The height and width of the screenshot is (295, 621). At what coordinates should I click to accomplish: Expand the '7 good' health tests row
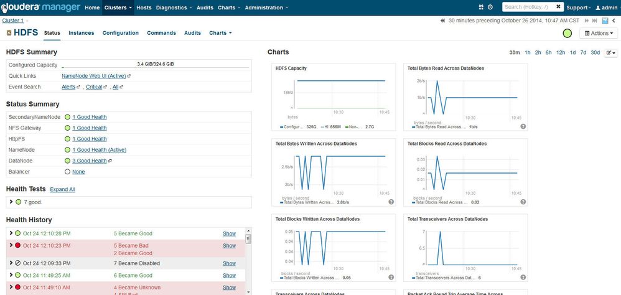[x=11, y=202]
